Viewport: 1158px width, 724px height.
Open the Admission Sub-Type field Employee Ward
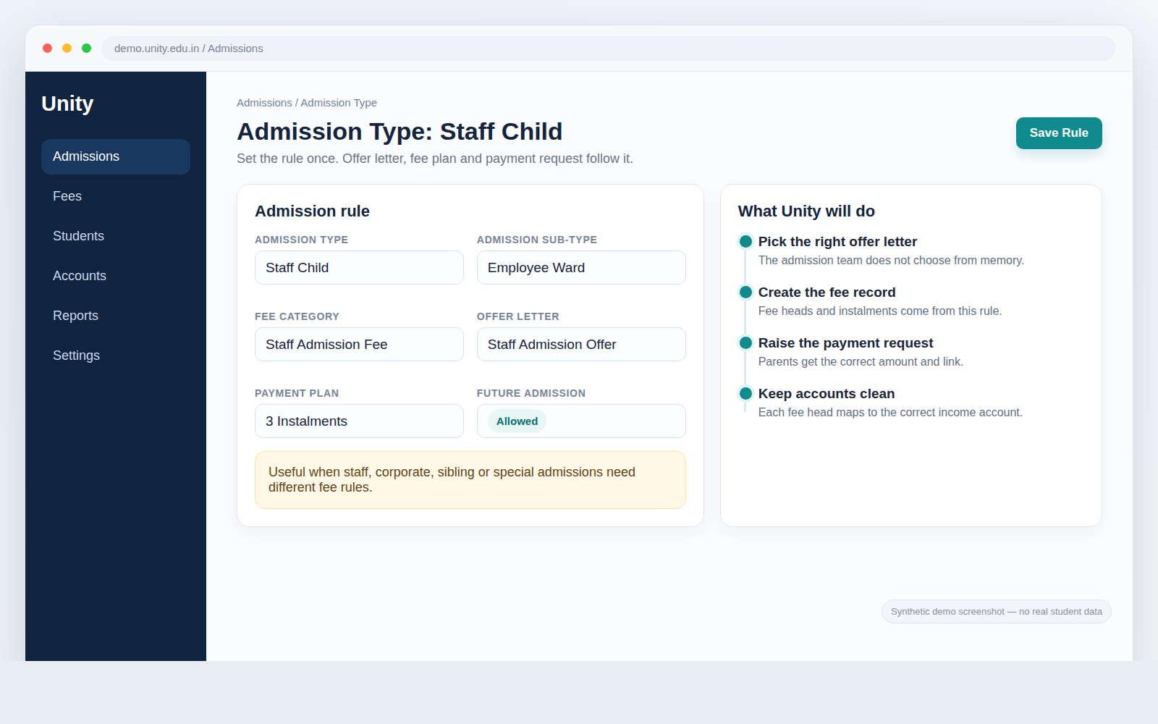pos(581,268)
